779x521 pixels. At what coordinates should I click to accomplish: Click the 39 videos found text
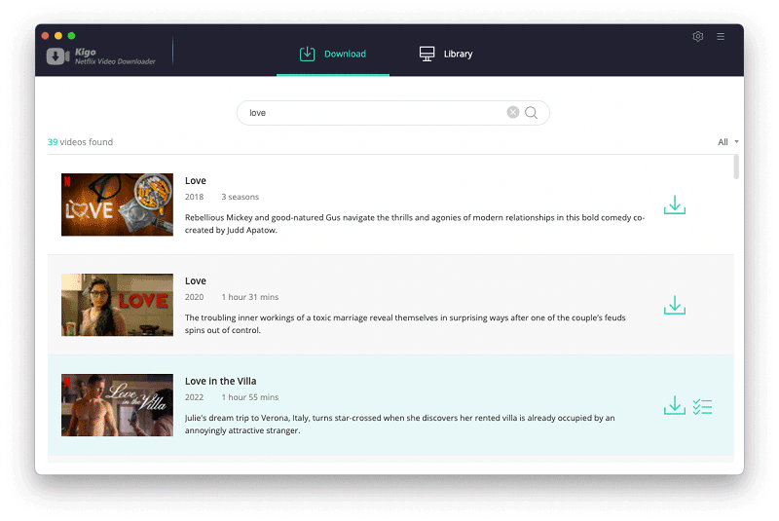(80, 142)
